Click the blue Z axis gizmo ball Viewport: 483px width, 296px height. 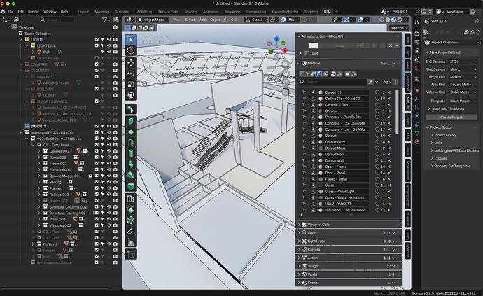277,39
